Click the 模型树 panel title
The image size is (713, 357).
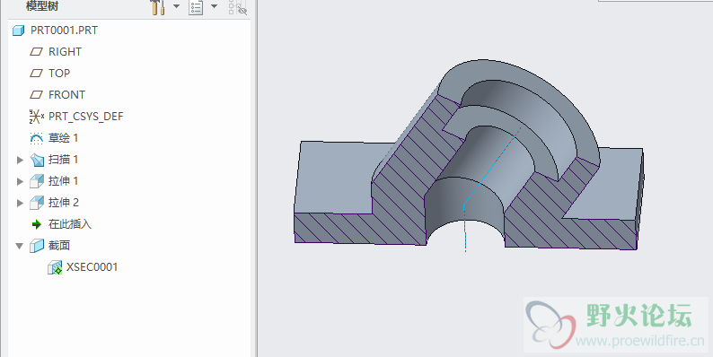tap(42, 6)
